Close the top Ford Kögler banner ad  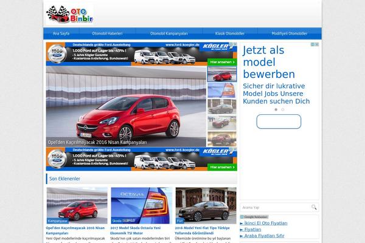[235, 44]
